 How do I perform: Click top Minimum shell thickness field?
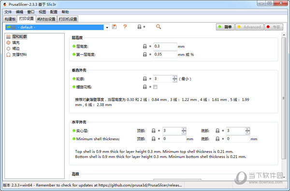174,139
